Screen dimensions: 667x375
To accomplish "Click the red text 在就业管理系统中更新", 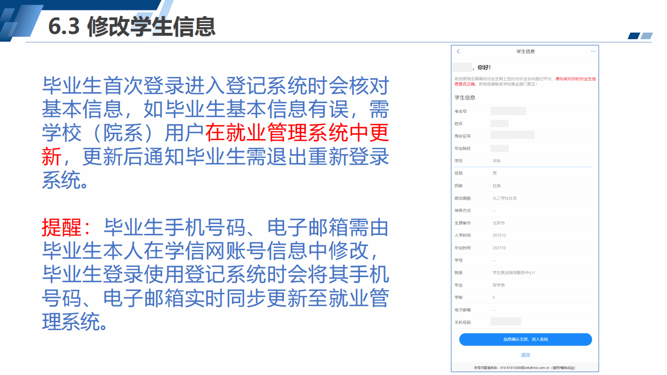I will pyautogui.click(x=297, y=134).
